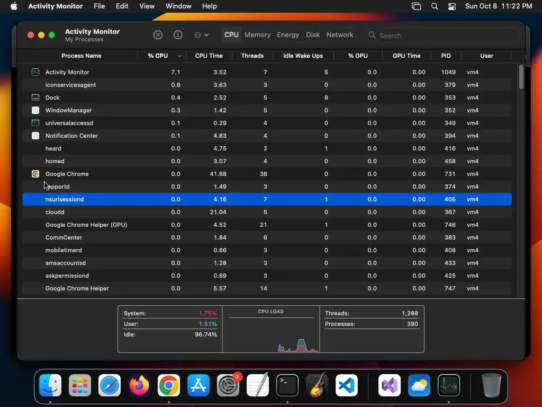Open Visual Studio Code from the Dock
Viewport: 542px width, 407px height.
[x=347, y=385]
